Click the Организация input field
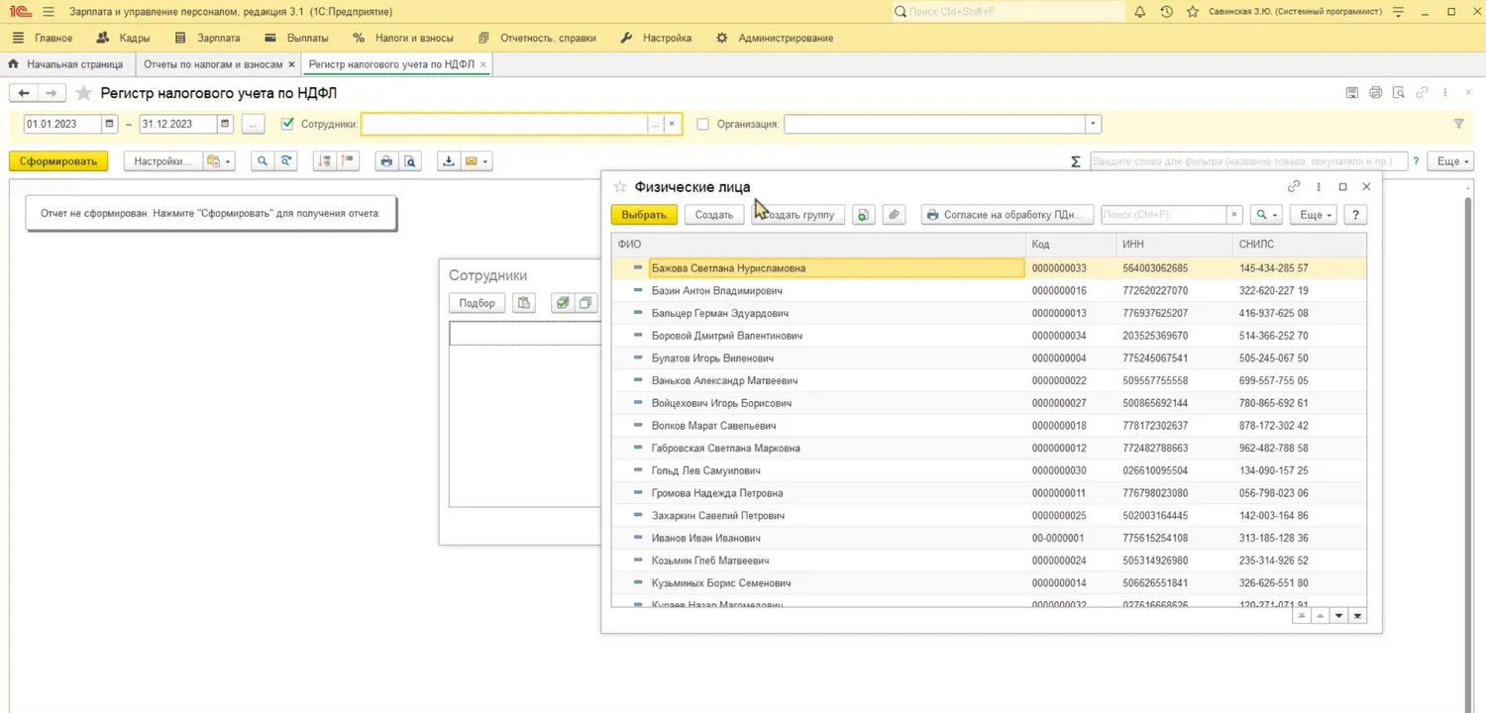 [934, 125]
